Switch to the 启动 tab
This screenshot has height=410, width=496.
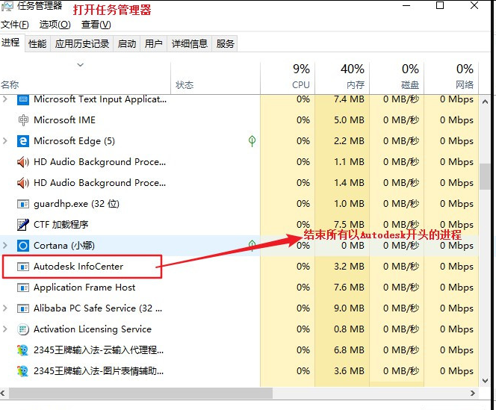click(x=127, y=43)
